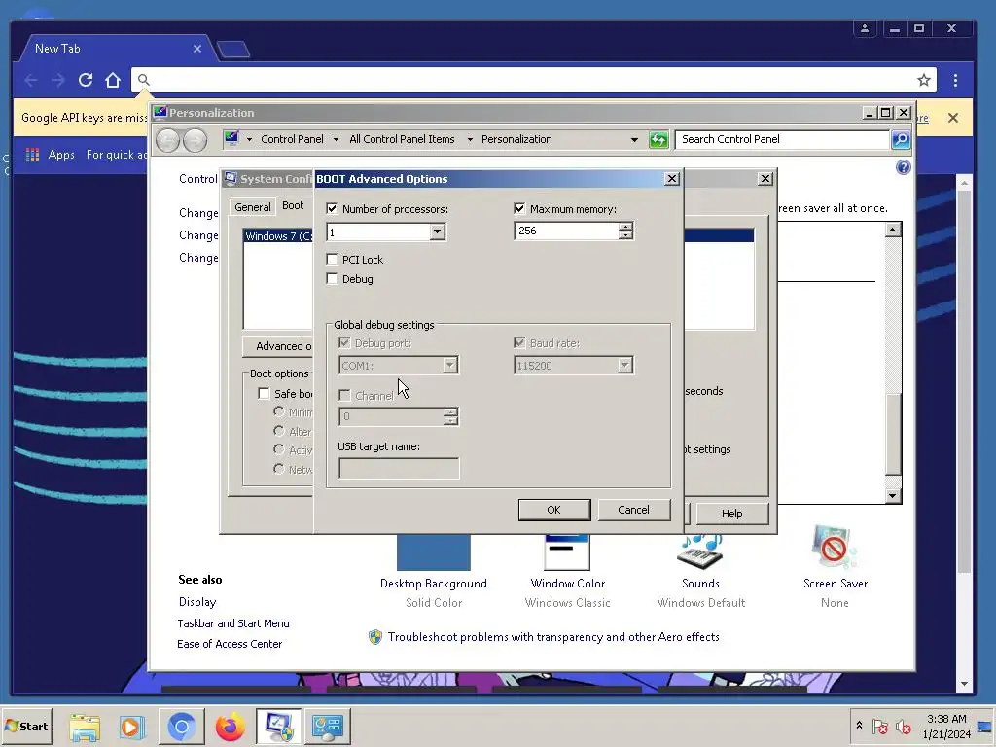Dismiss the Google API keys notification bar
Viewport: 996px width, 747px height.
coord(953,118)
